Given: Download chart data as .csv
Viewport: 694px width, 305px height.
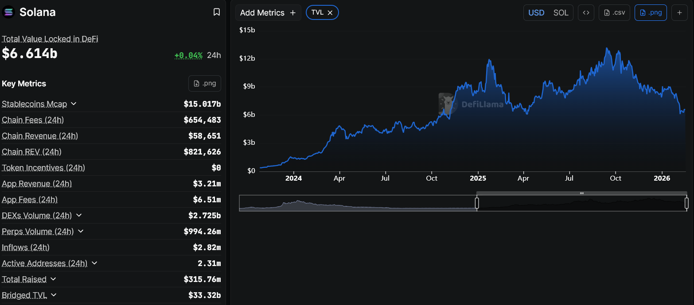Looking at the screenshot, I should pyautogui.click(x=614, y=12).
